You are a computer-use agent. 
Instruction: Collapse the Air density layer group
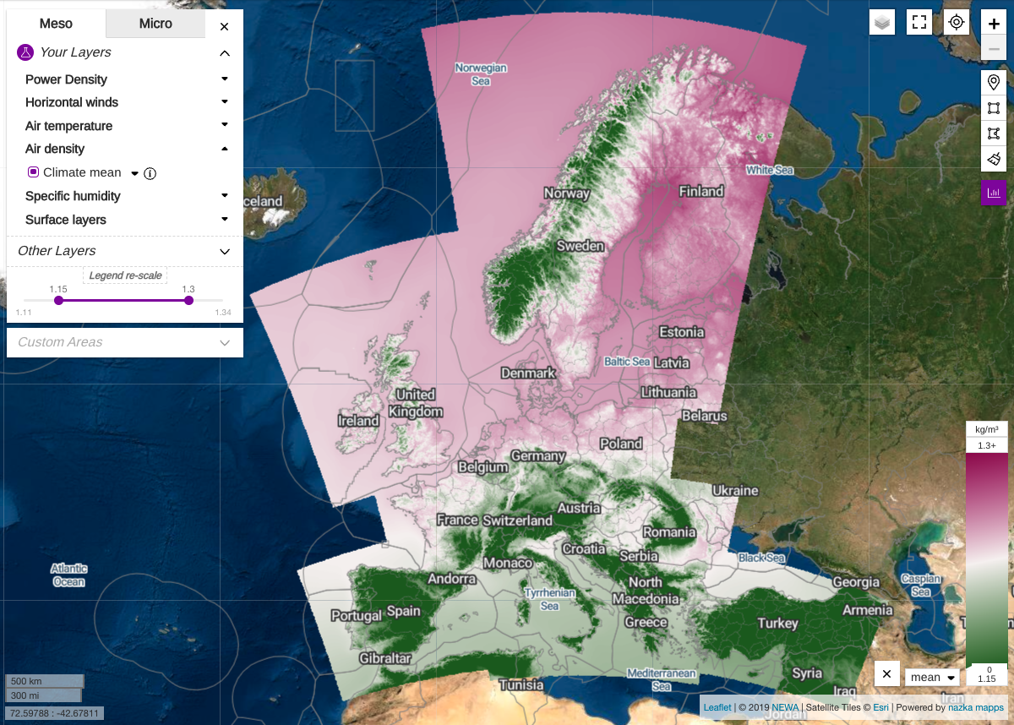(225, 149)
